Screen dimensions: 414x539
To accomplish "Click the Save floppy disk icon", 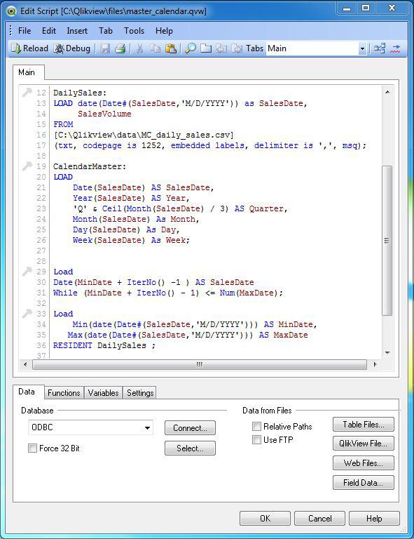I will pos(105,48).
